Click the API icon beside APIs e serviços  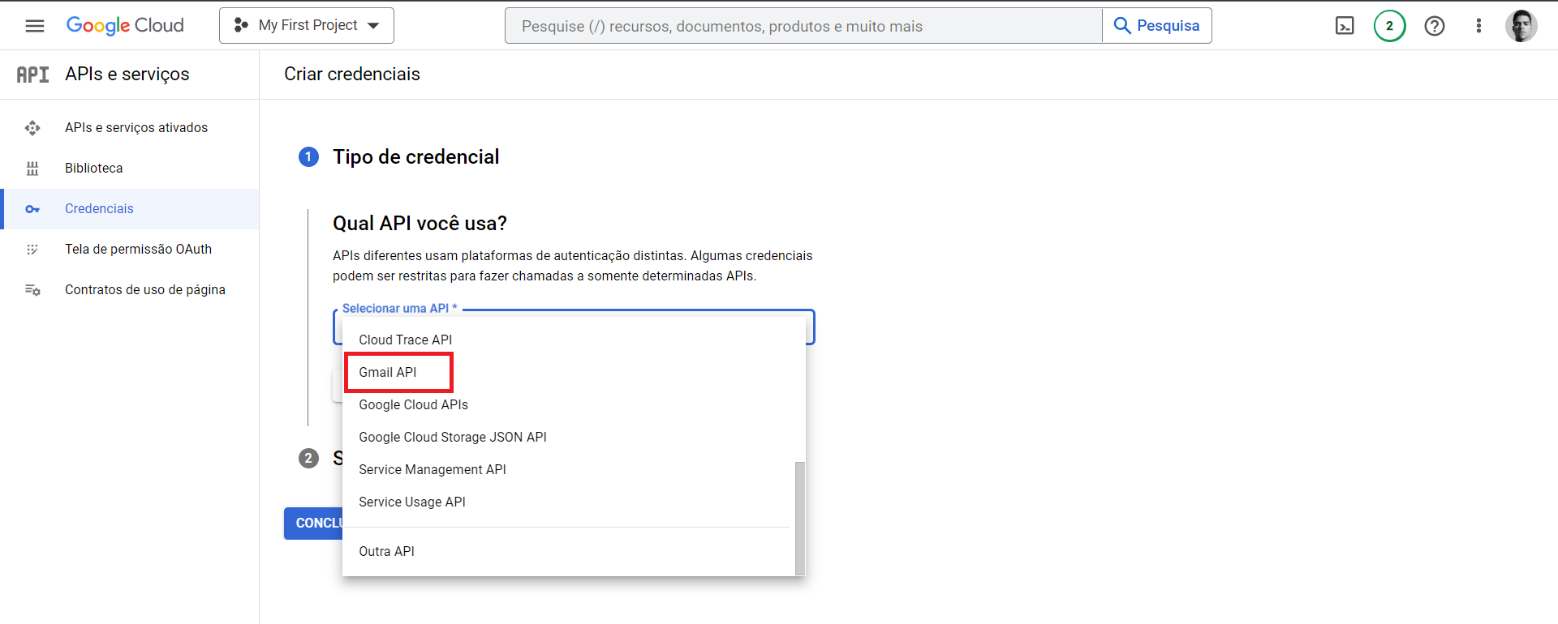[x=32, y=75]
